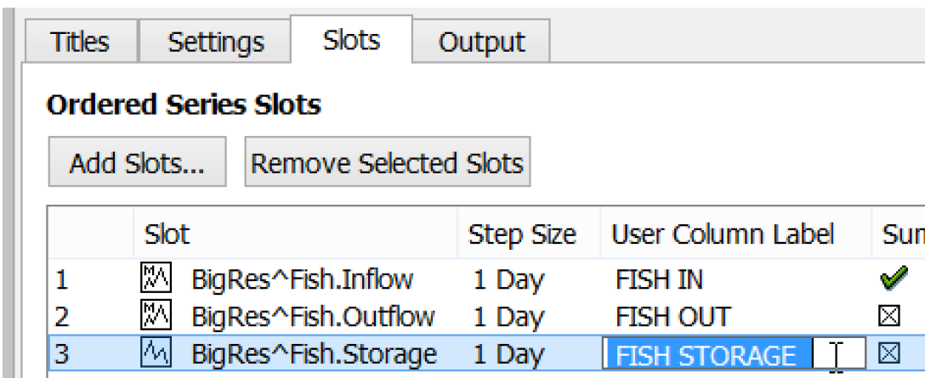This screenshot has width=925, height=378.
Task: Select the Slots tab
Action: click(351, 40)
